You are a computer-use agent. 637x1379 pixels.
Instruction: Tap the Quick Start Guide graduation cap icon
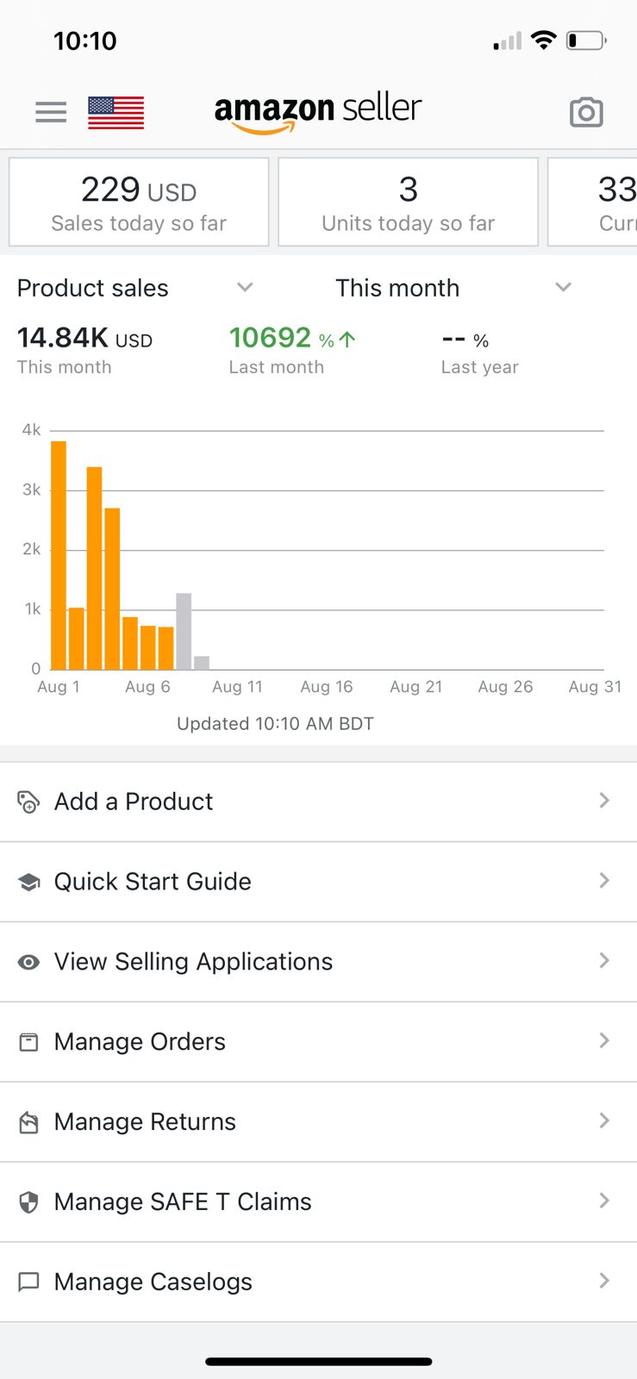coord(28,882)
